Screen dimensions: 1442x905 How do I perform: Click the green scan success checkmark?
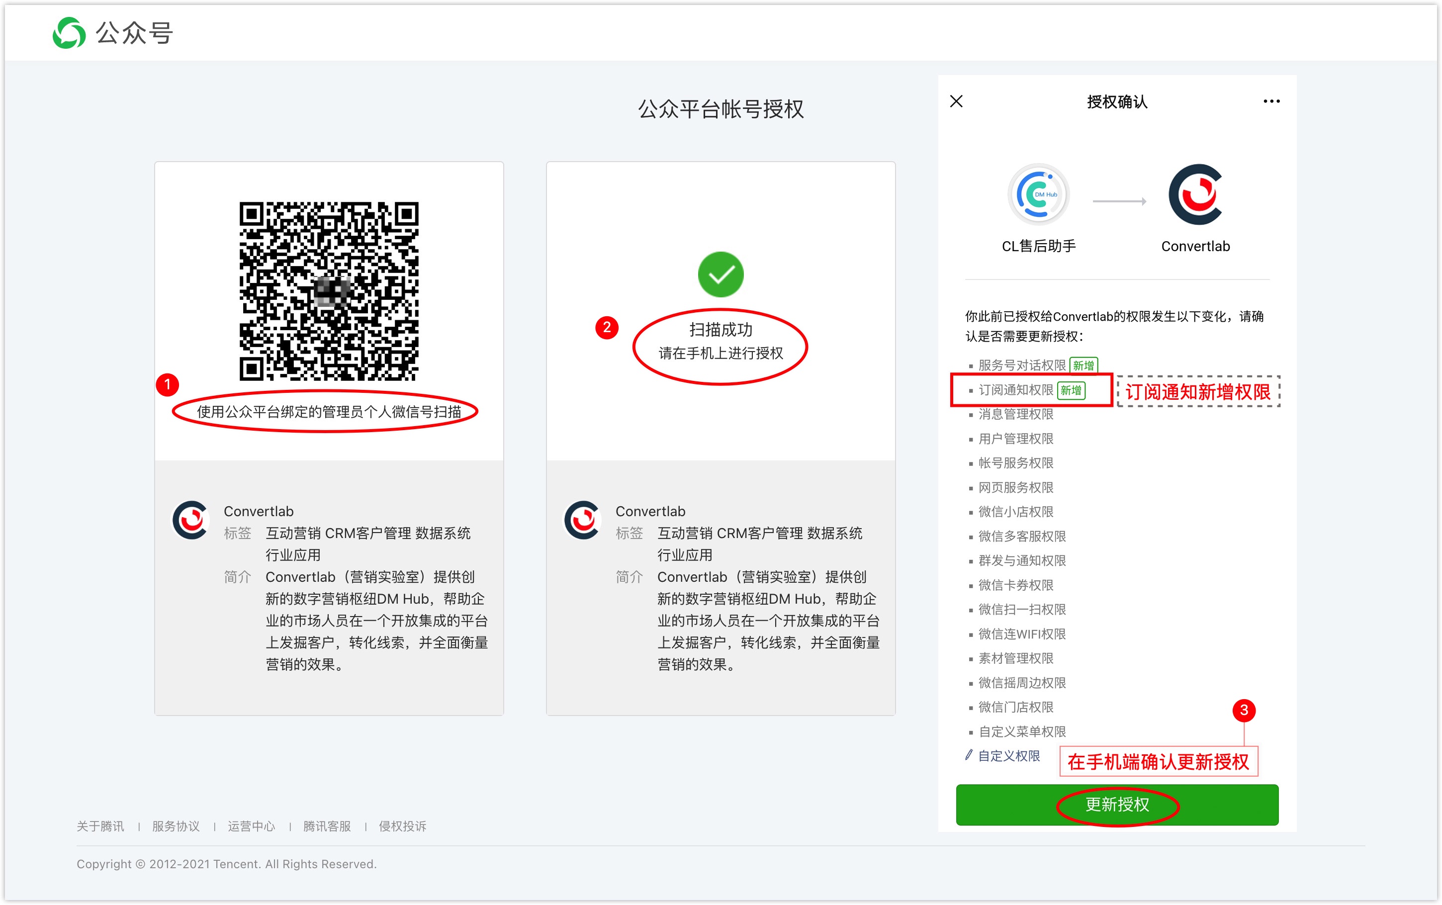(721, 274)
